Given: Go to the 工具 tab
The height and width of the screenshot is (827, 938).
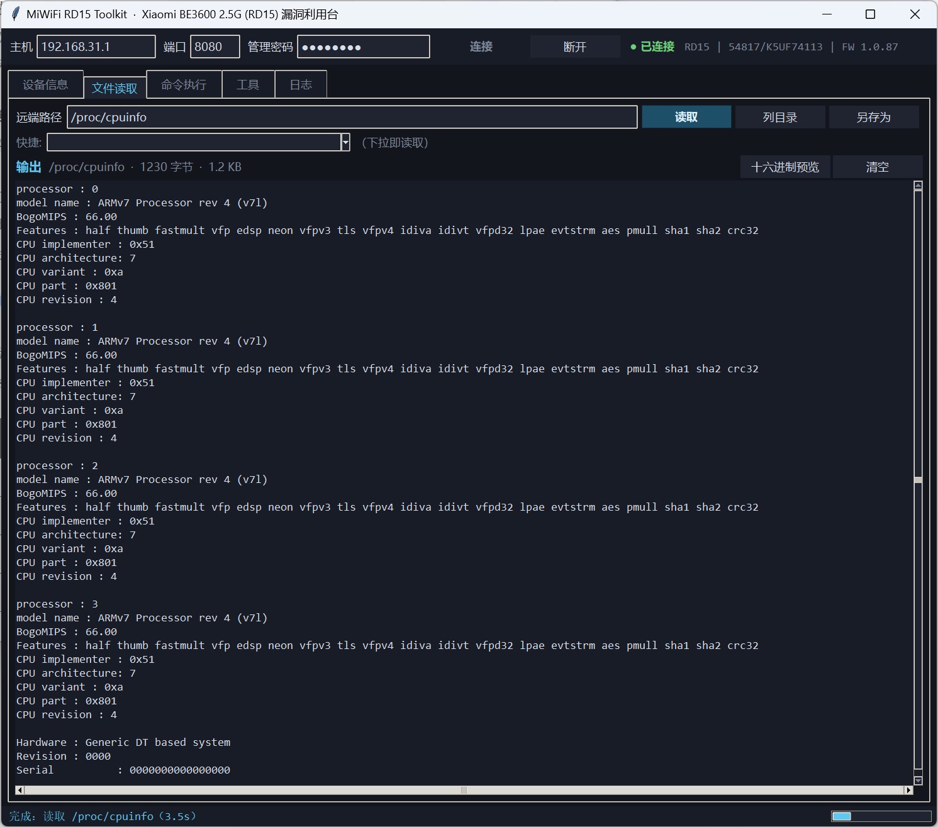Looking at the screenshot, I should (x=248, y=84).
